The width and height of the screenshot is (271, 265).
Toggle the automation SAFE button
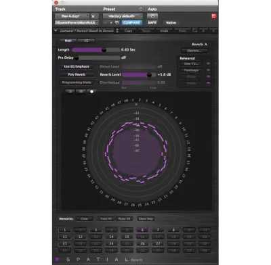click(152, 22)
